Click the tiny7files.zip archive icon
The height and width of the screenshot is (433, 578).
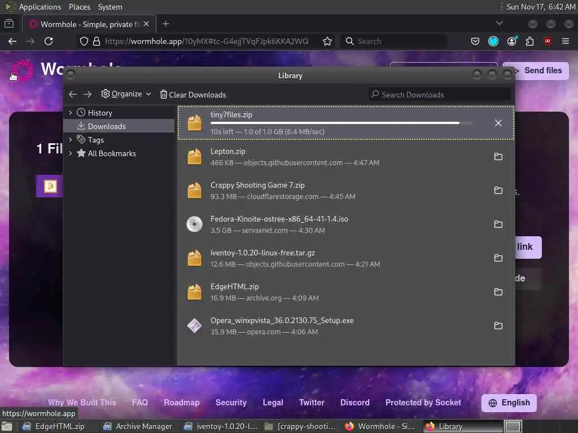194,122
